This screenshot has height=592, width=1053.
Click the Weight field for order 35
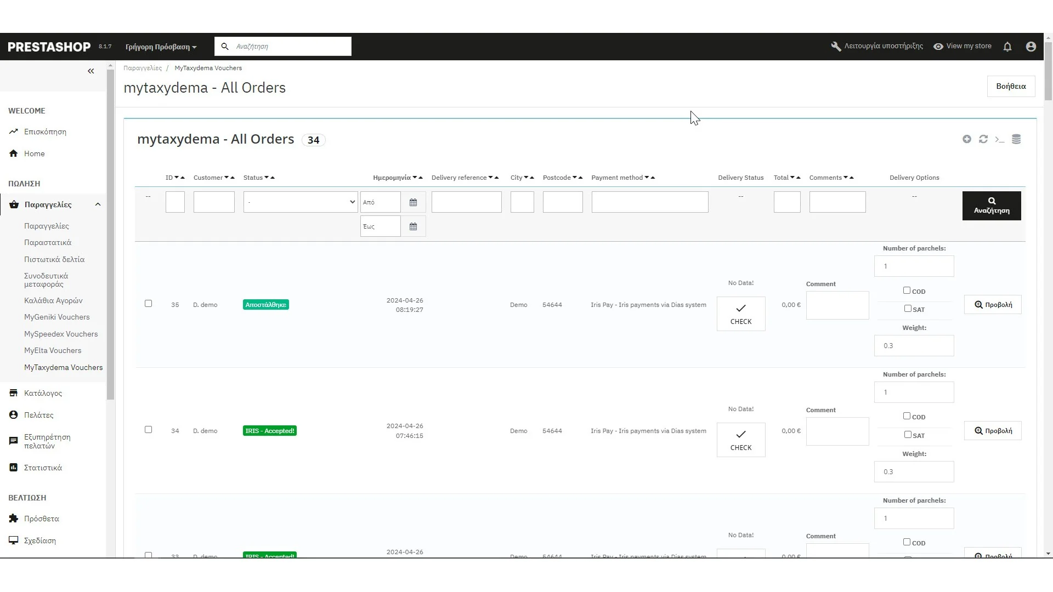coord(914,346)
